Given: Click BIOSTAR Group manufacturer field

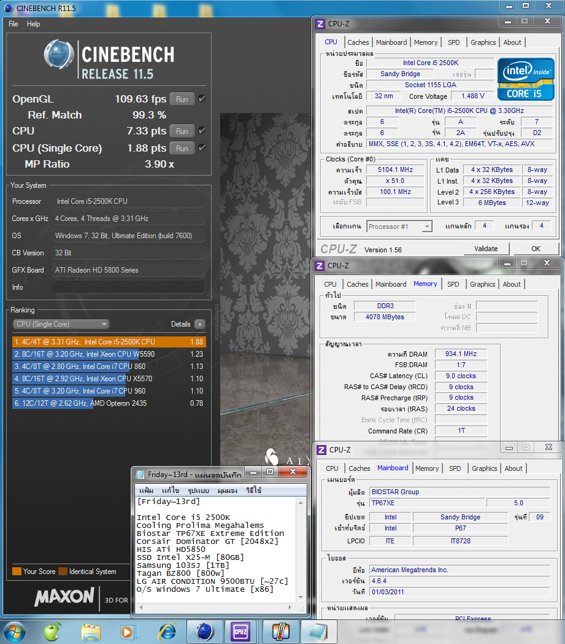Looking at the screenshot, I should click(x=459, y=492).
